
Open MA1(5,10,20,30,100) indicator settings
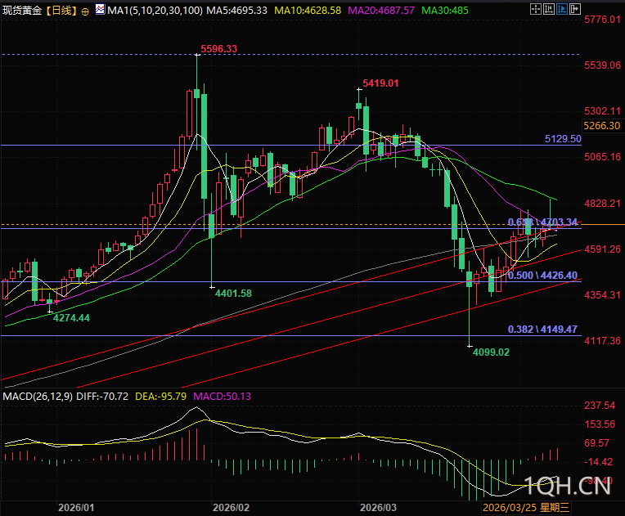pyautogui.click(x=155, y=11)
